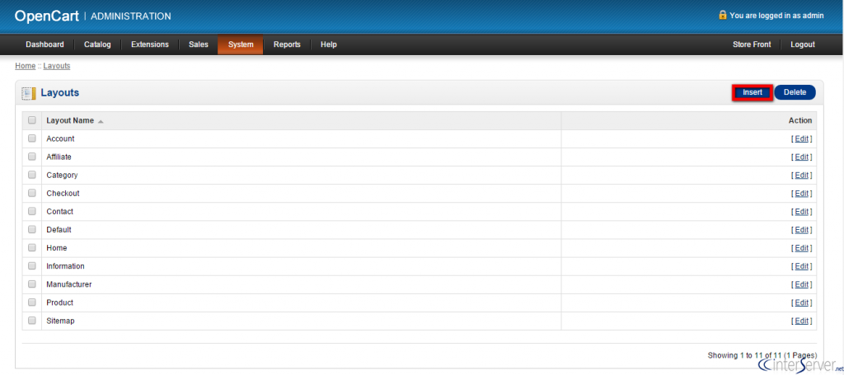Screen dimensions: 844x375
Task: Click the Checkout layout name
Action: click(x=63, y=194)
